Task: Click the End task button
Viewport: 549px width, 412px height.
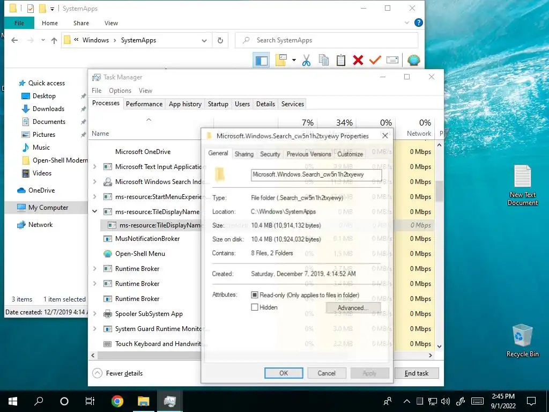Action: 416,373
